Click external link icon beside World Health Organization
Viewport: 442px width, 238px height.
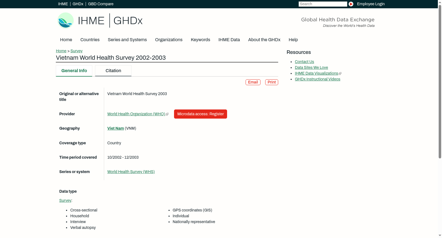point(167,114)
